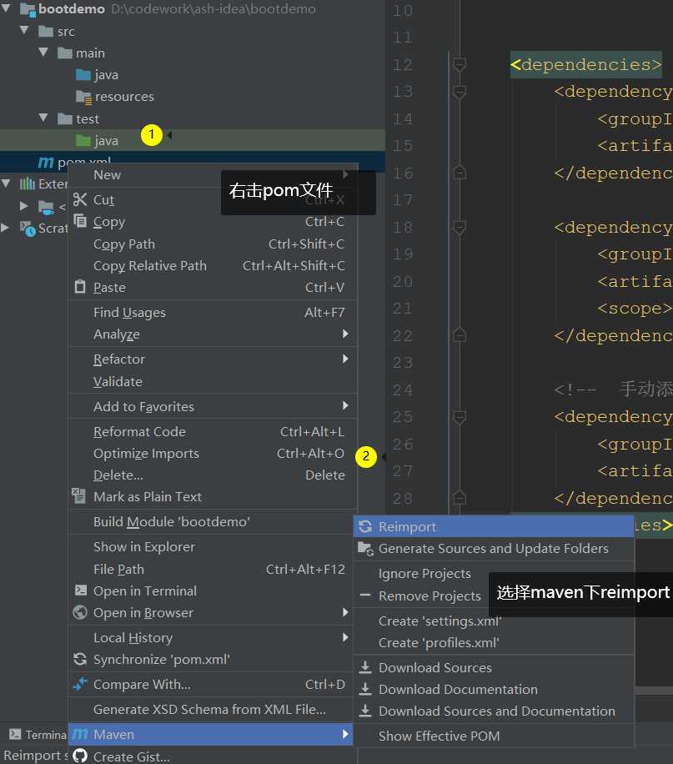
Task: Choose Find Usages entry
Action: [x=213, y=312]
